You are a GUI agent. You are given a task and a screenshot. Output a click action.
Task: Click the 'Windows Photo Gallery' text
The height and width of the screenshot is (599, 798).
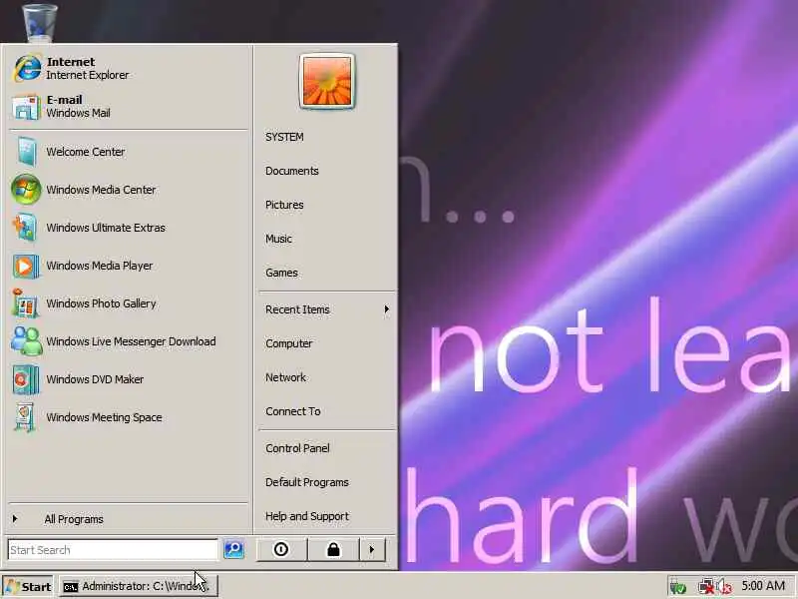pyautogui.click(x=101, y=303)
